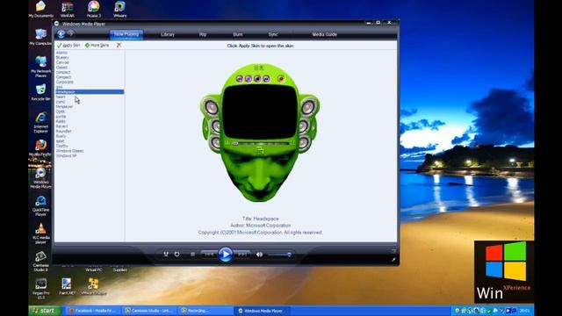The height and width of the screenshot is (316, 562).
Task: Launch VLC media player desktop icon
Action: click(41, 233)
